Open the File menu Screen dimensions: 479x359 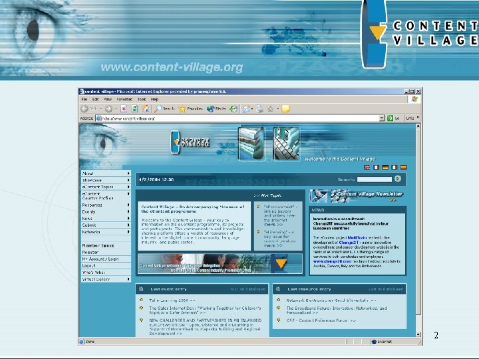click(84, 99)
